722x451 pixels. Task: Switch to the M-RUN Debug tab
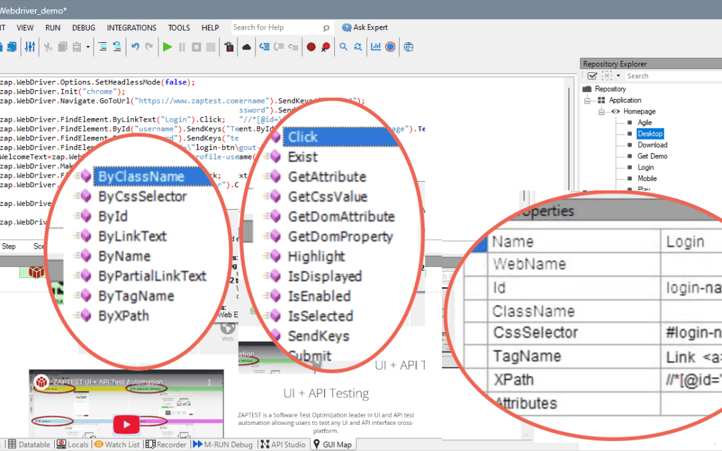(x=223, y=444)
